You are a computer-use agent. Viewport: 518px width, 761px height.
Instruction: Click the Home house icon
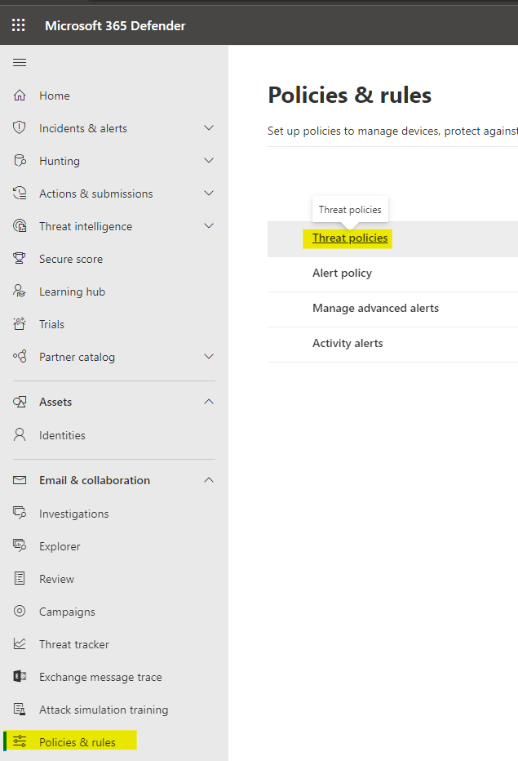[x=20, y=96]
